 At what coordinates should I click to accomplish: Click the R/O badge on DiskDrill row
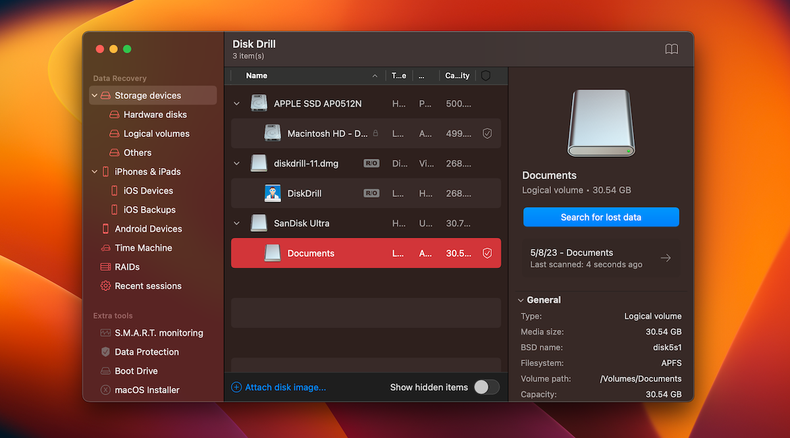371,194
